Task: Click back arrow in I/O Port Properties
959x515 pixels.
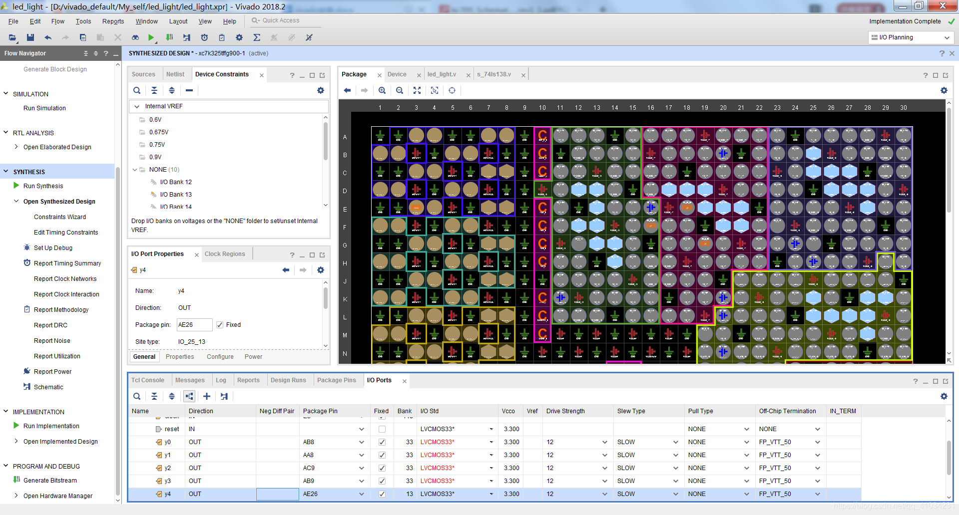Action: (x=286, y=270)
